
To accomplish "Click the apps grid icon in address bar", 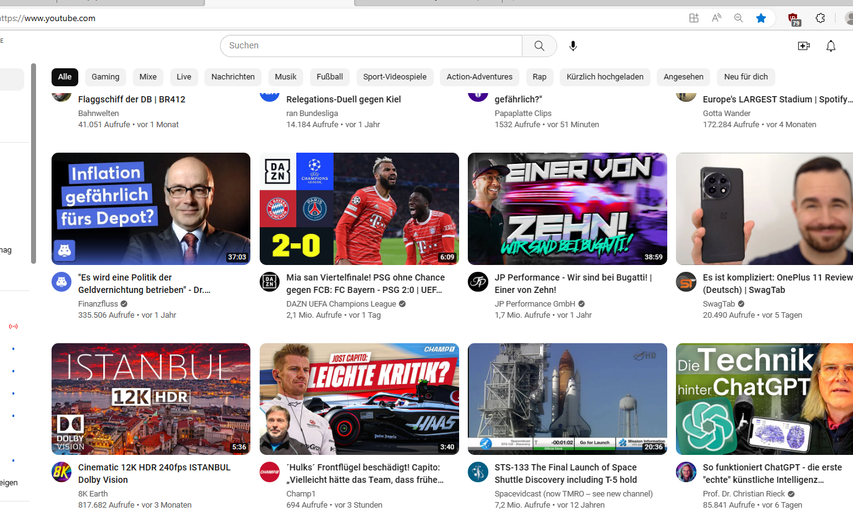I will 694,18.
